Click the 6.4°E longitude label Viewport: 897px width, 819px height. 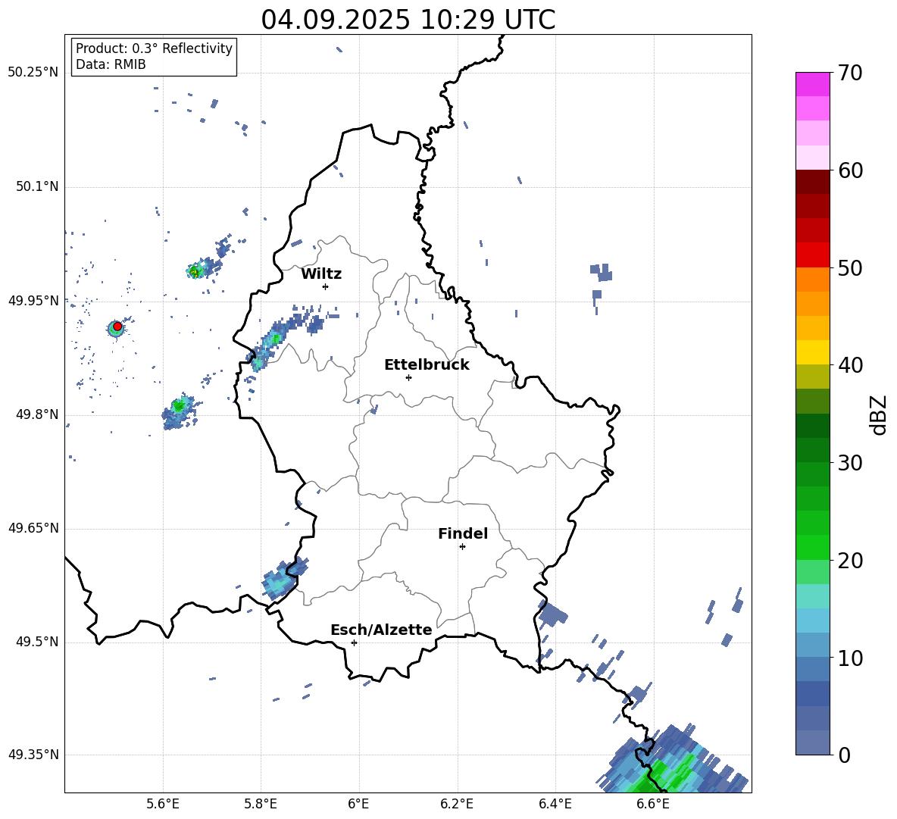coord(555,804)
